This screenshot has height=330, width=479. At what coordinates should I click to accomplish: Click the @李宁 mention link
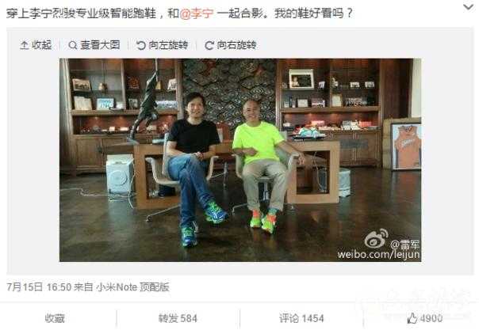(x=197, y=13)
